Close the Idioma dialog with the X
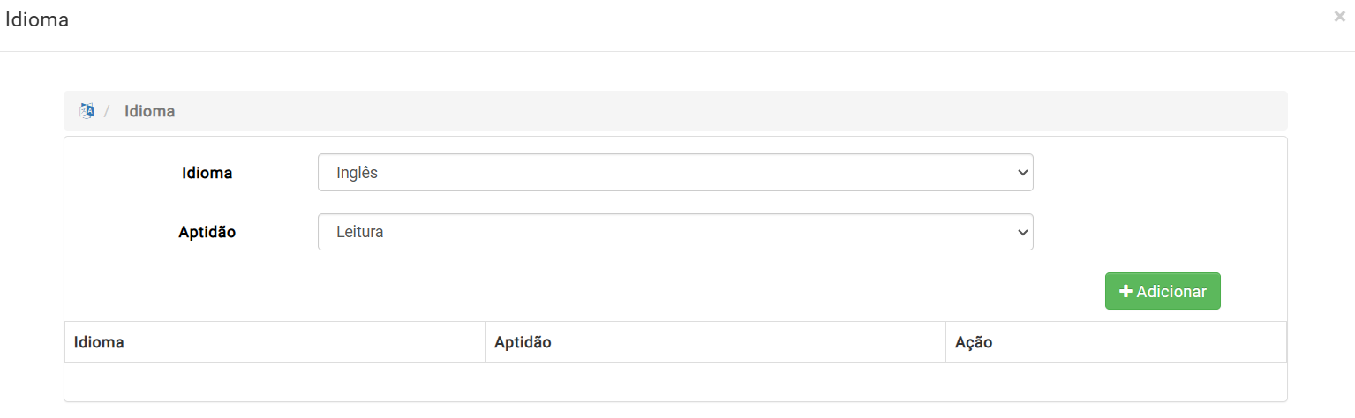 point(1339,16)
